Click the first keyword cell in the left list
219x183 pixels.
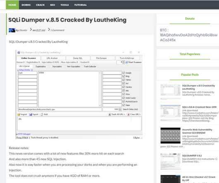point(28,73)
